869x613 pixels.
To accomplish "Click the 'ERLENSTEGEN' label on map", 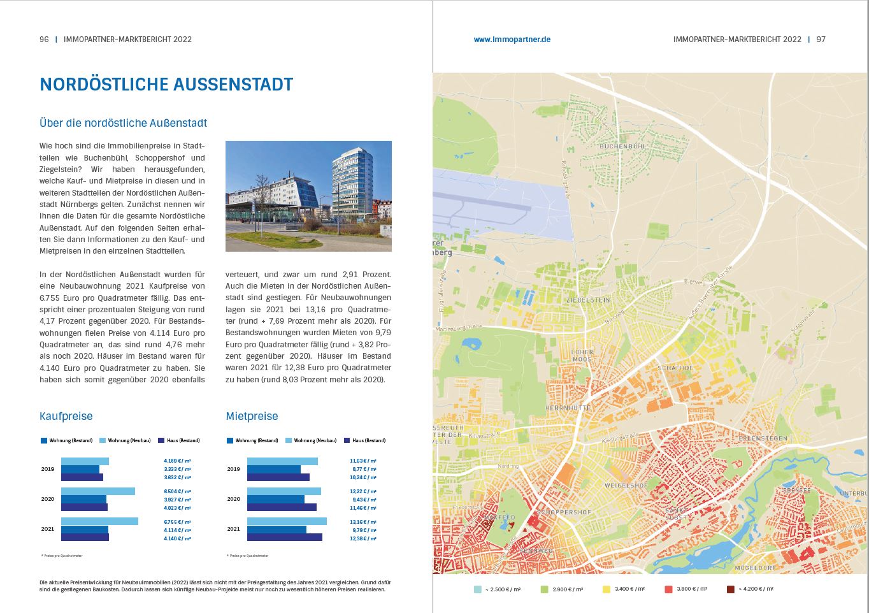I will click(763, 438).
